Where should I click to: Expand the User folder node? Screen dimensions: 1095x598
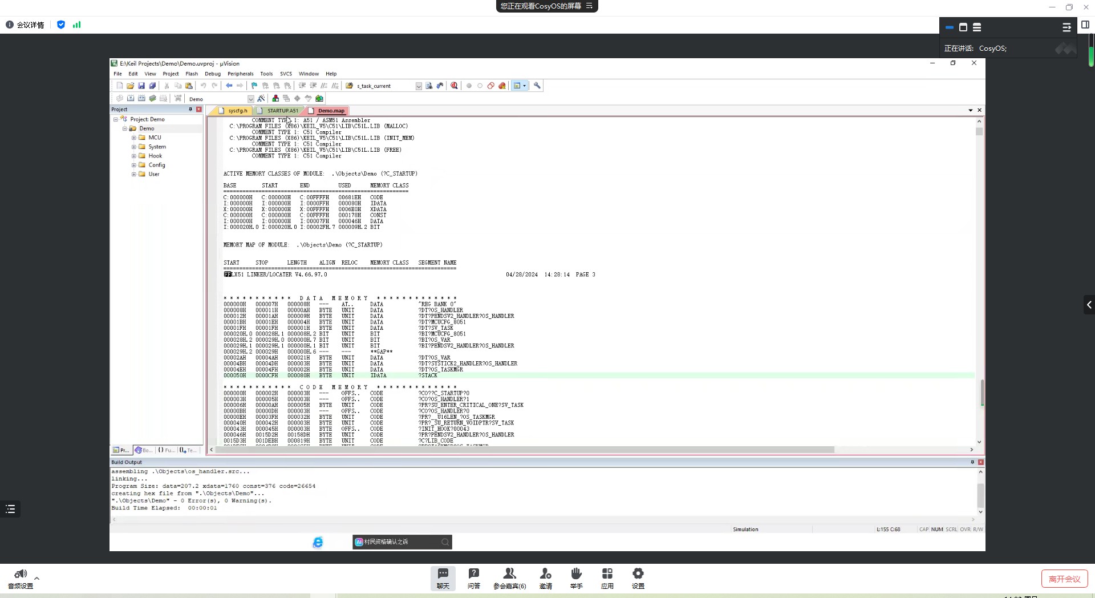coord(134,174)
